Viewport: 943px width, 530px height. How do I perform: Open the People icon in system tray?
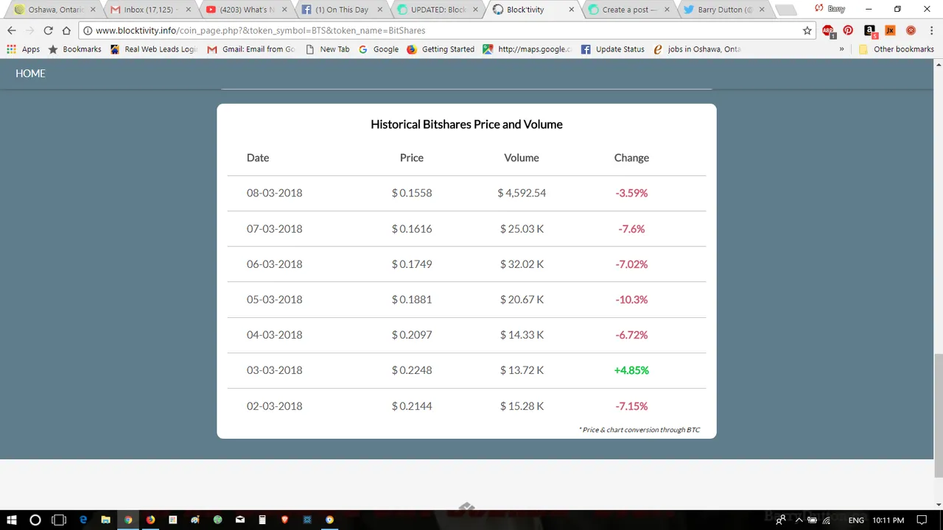tap(780, 520)
